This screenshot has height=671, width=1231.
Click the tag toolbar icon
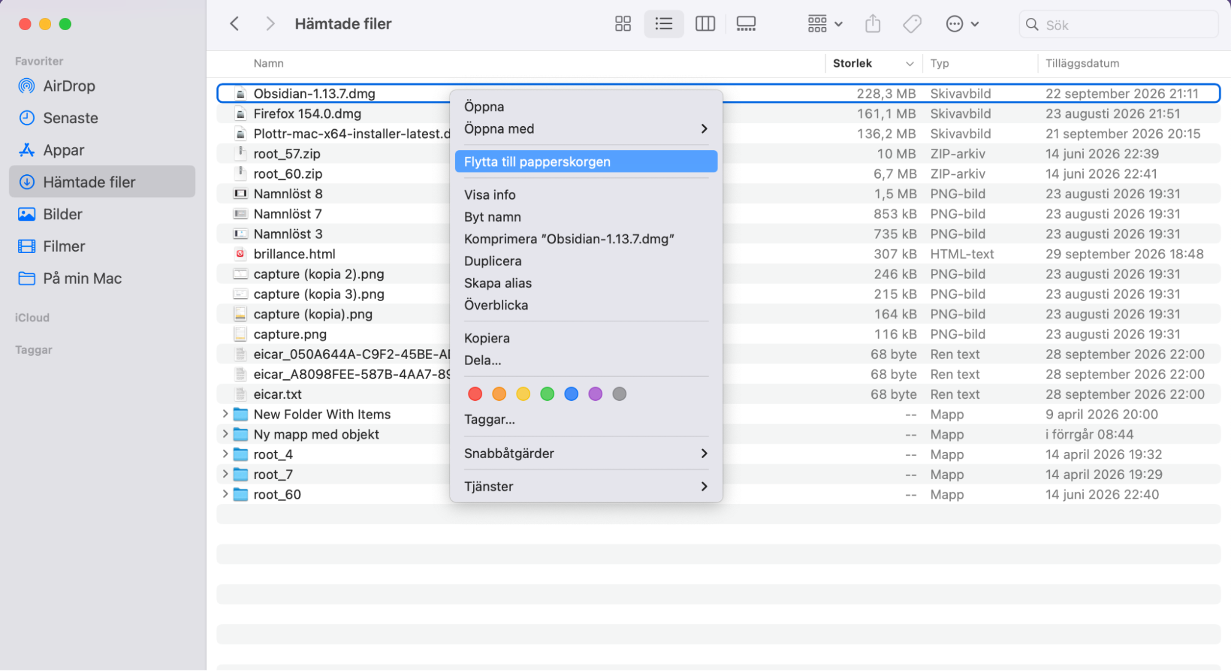(912, 24)
